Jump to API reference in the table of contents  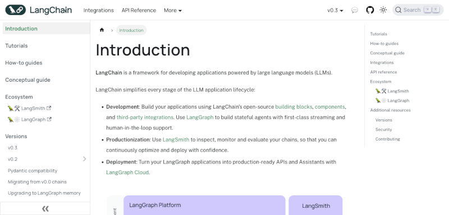[x=383, y=72]
